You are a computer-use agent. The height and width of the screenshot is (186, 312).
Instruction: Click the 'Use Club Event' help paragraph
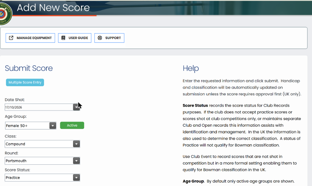240,163
